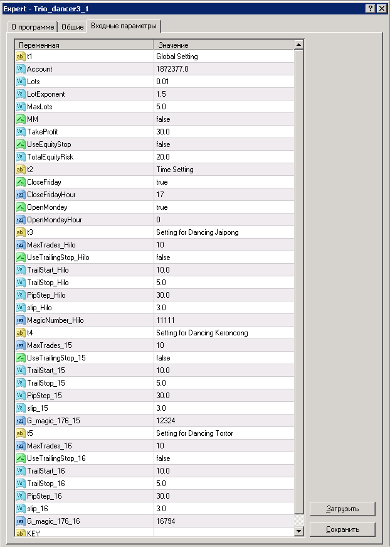This screenshot has height=547, width=390.
Task: Click the 'Setting for Dancing Tortor' value
Action: 194,433
